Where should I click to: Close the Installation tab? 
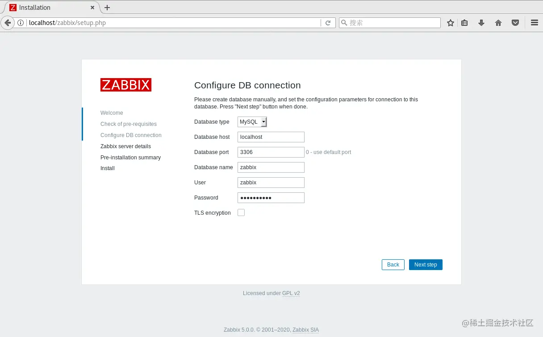[92, 8]
